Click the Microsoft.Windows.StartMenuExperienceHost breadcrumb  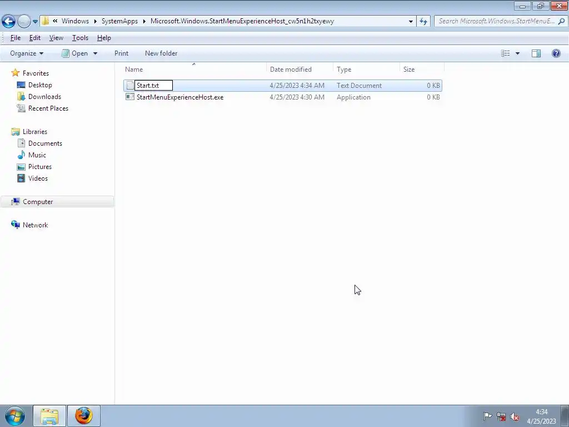tap(242, 21)
